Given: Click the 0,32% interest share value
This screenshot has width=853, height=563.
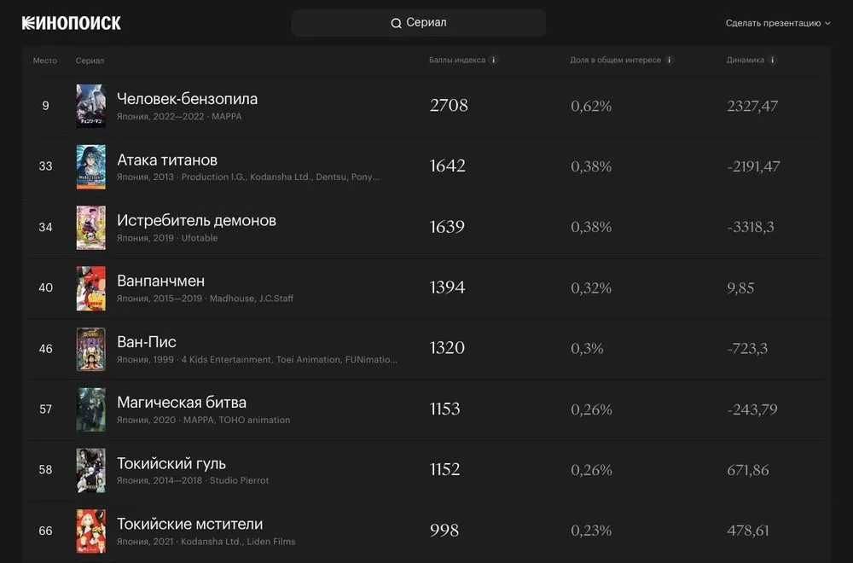Looking at the screenshot, I should pyautogui.click(x=591, y=287).
